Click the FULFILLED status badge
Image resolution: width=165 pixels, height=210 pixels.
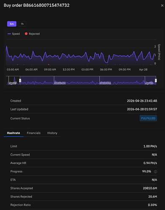pyautogui.click(x=148, y=118)
